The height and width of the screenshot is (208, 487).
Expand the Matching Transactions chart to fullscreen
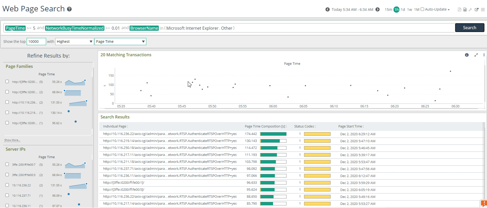[x=476, y=55]
